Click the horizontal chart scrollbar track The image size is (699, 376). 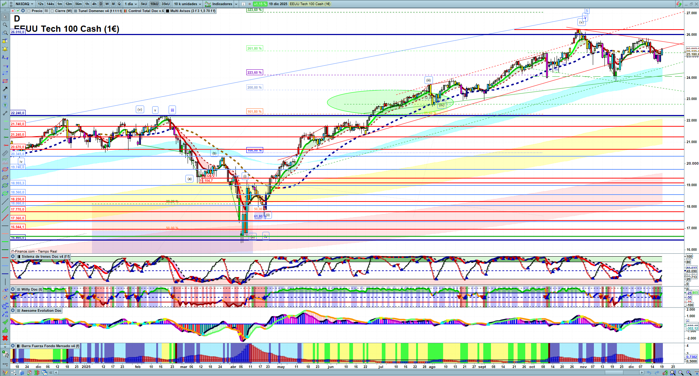[x=350, y=373]
